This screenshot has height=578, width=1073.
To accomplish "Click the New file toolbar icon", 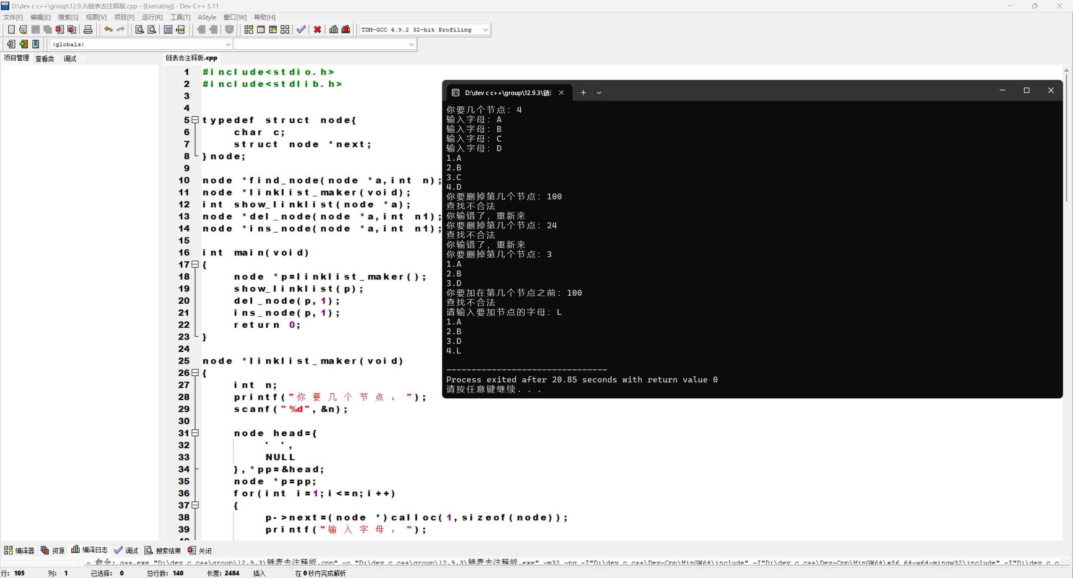I will pyautogui.click(x=11, y=29).
